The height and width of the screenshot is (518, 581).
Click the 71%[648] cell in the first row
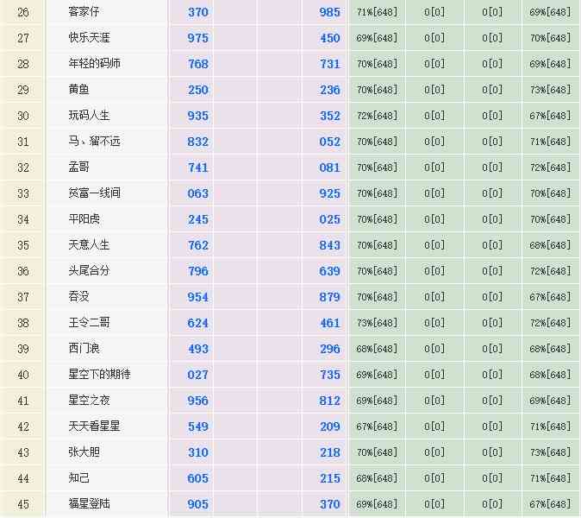coord(378,12)
